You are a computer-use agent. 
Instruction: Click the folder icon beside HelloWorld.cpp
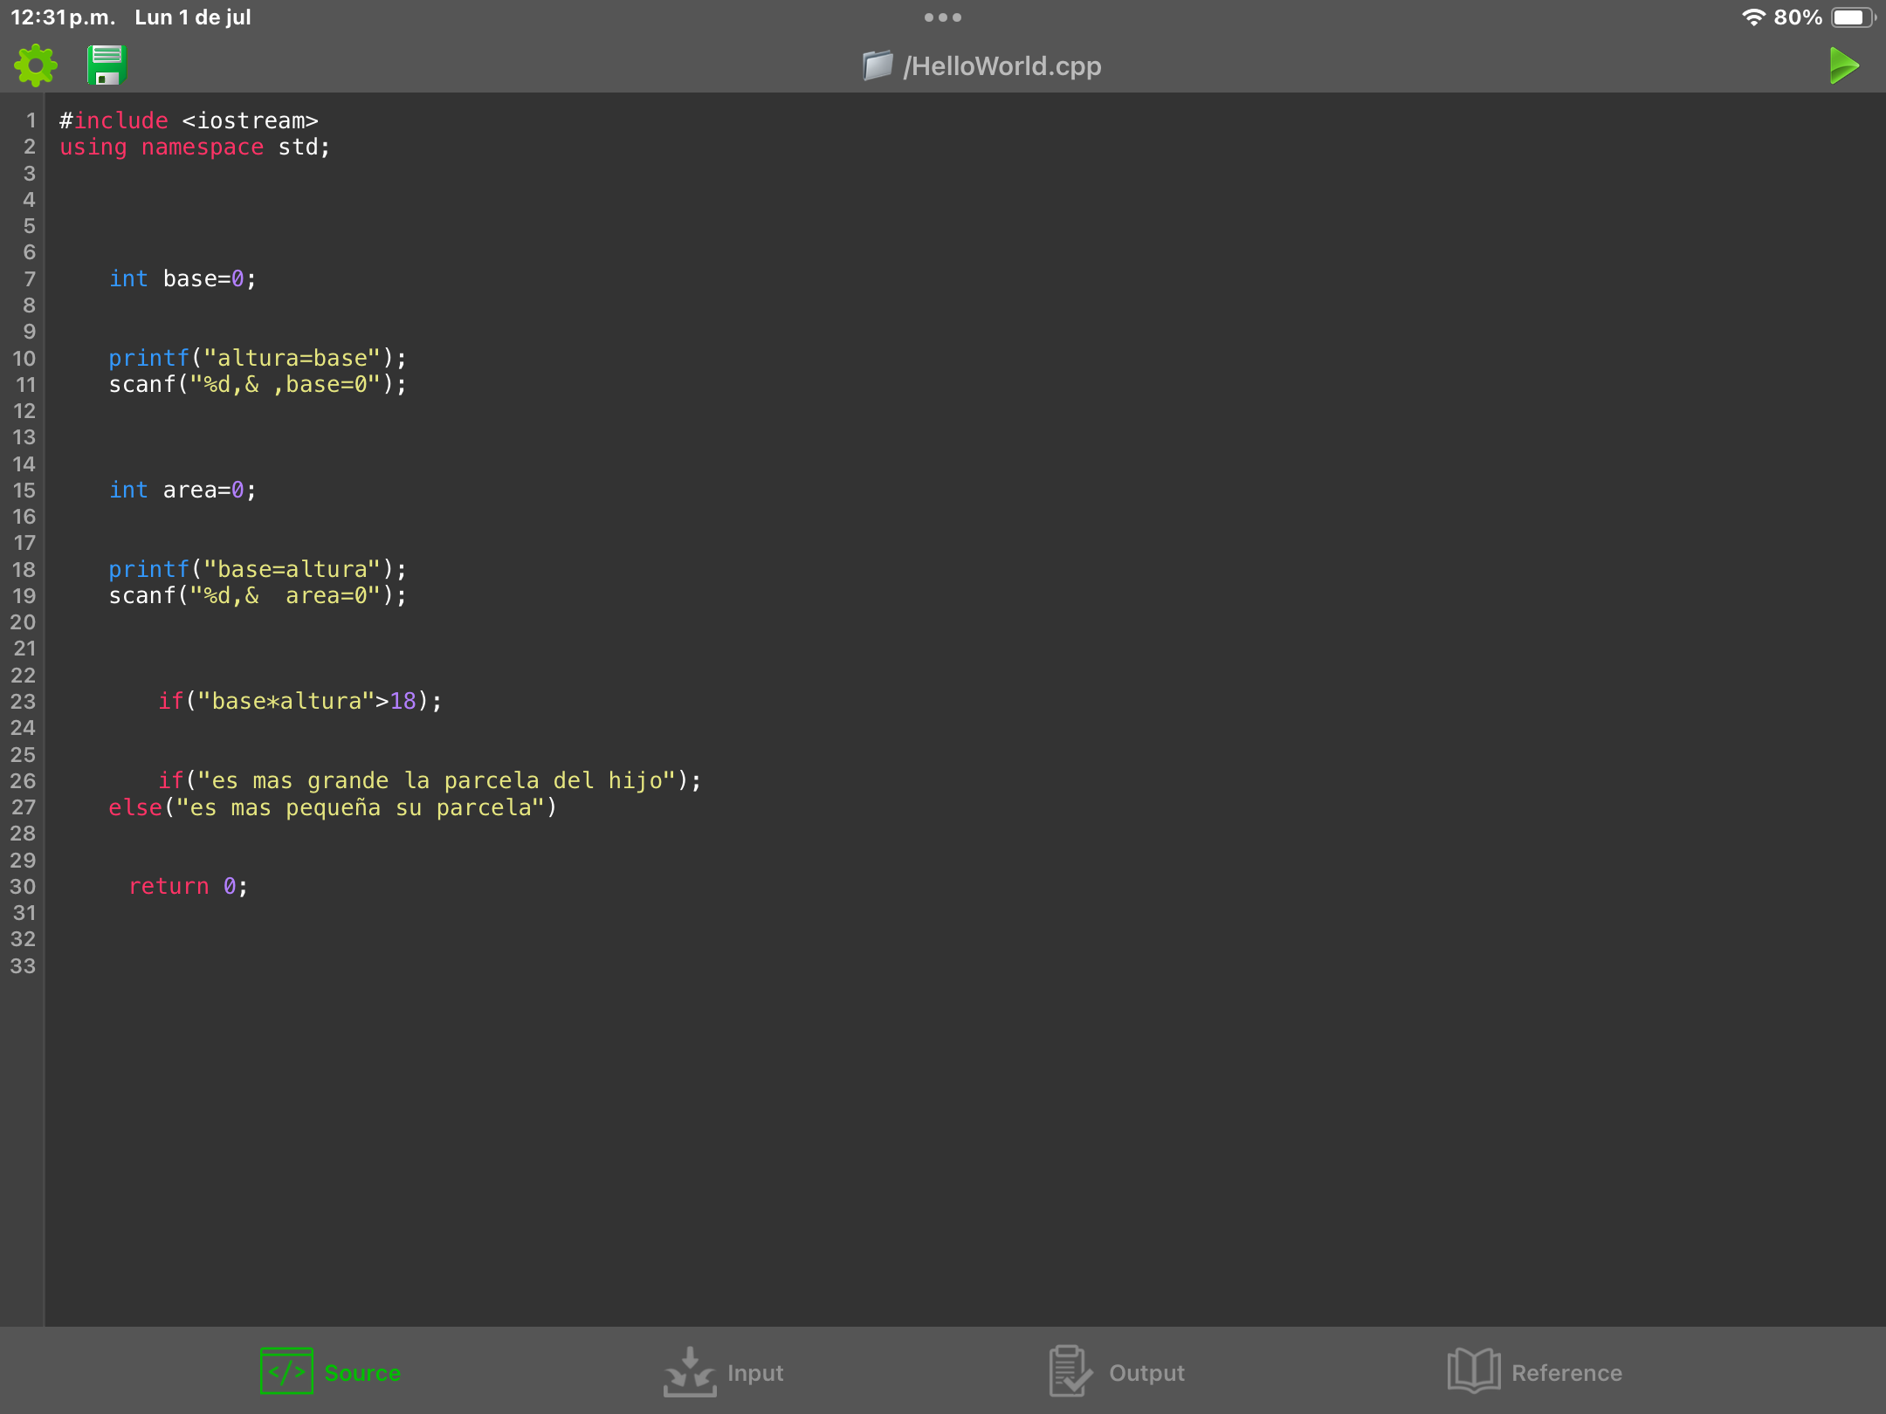pos(878,65)
